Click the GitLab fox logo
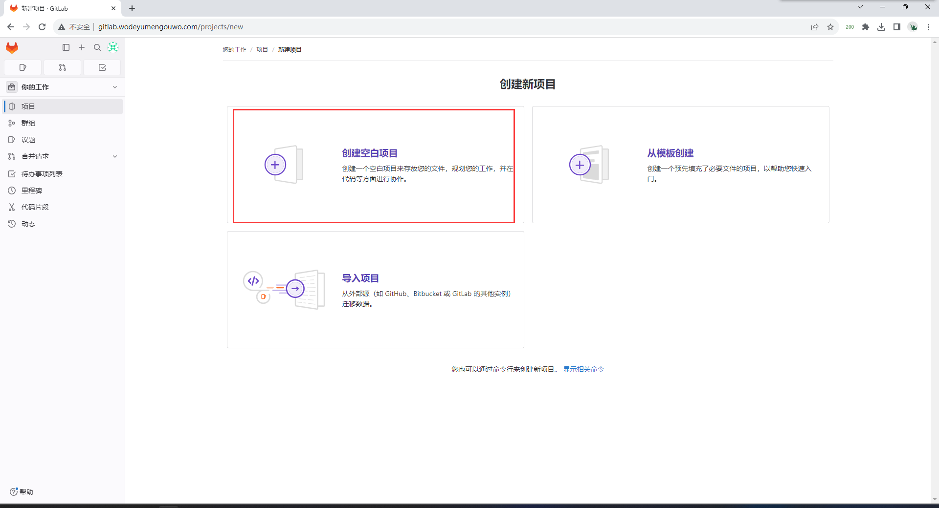 coord(12,47)
